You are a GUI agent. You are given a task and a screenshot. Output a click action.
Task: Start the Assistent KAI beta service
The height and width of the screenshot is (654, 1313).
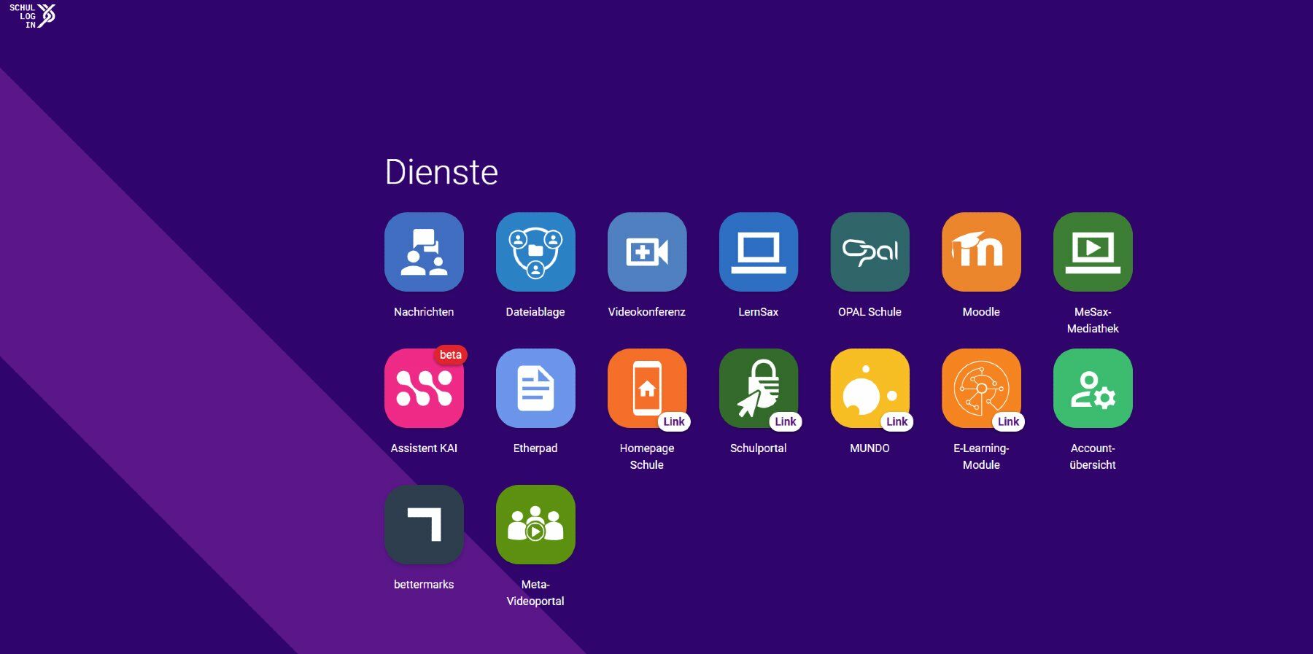click(x=424, y=389)
